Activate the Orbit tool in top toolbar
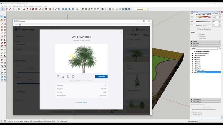 [x=50, y=9]
